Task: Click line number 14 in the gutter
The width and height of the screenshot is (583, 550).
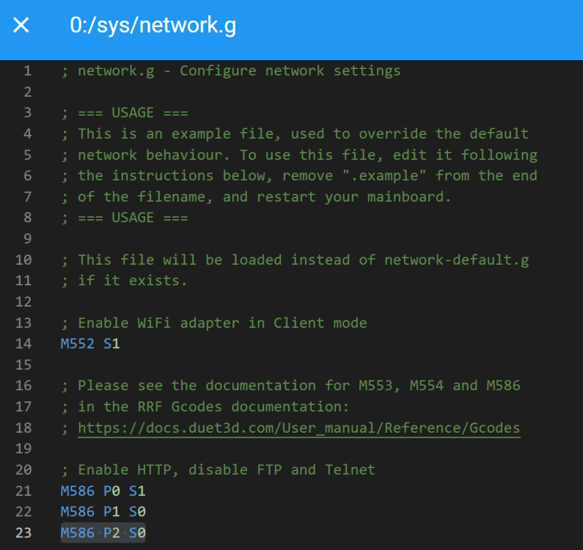Action: coord(23,344)
